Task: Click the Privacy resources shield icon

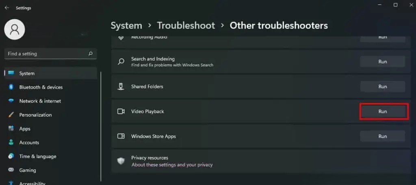Action: point(121,161)
